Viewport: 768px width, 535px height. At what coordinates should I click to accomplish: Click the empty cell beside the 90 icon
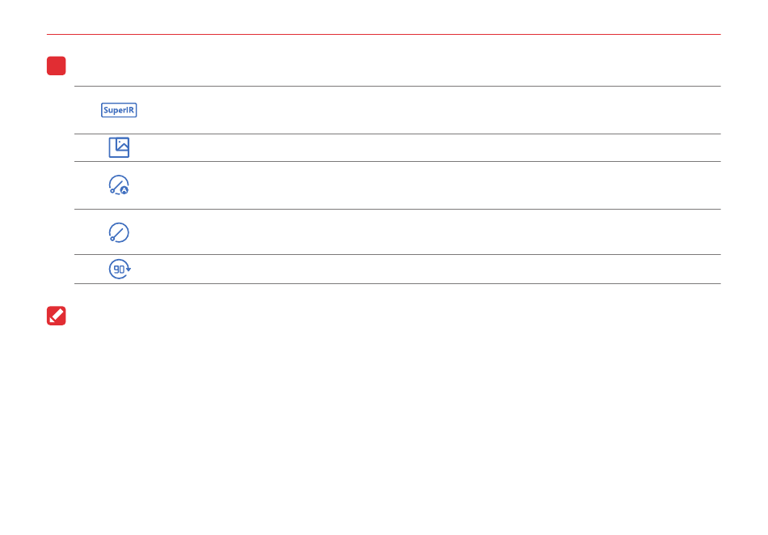[x=428, y=270]
